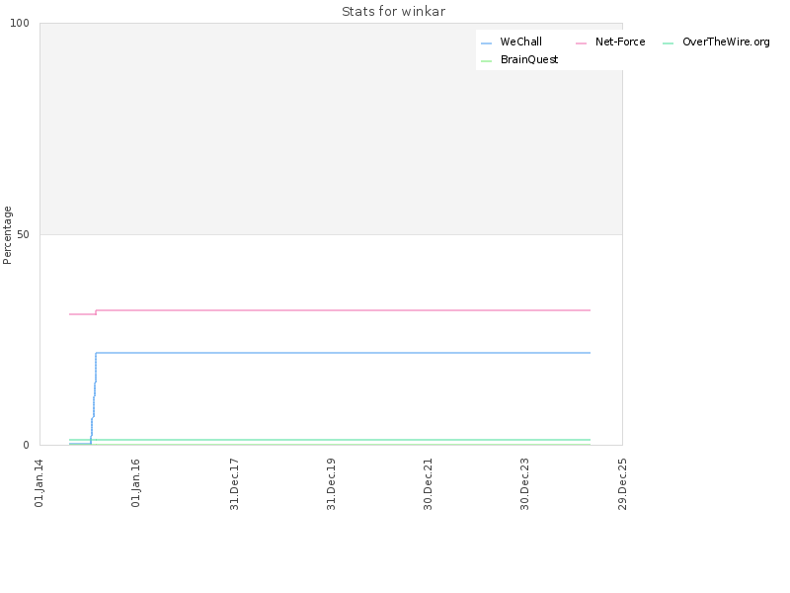Toggle the Net-Force legend label
The width and height of the screenshot is (790, 593).
(620, 42)
